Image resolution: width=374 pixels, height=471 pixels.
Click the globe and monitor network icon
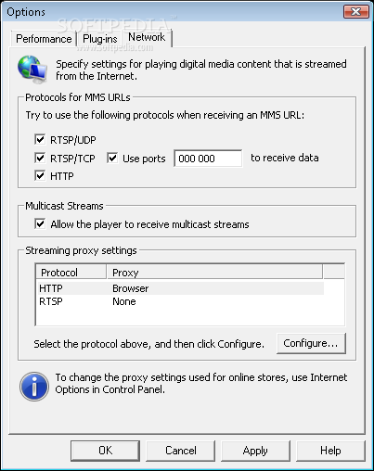pos(32,70)
